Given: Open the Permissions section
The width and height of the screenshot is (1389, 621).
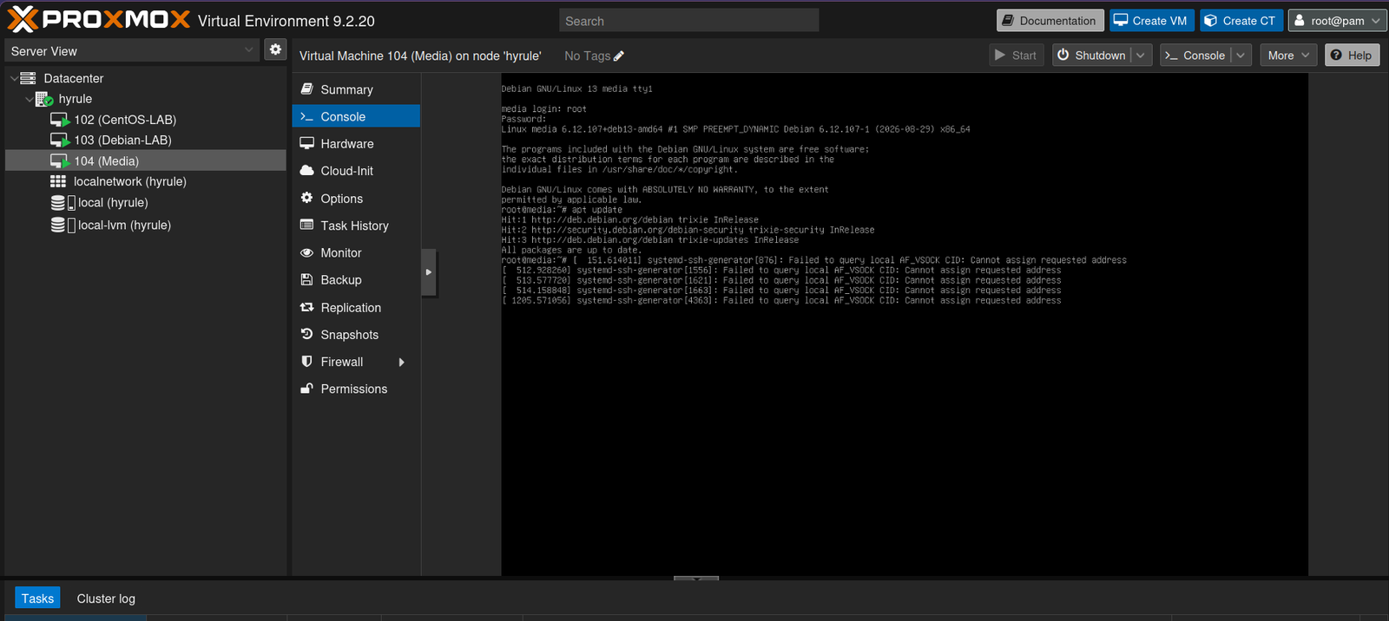Looking at the screenshot, I should [x=356, y=389].
